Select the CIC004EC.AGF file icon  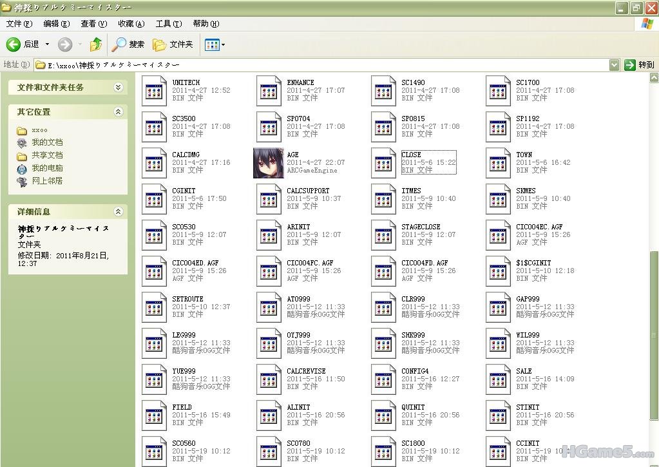[498, 235]
